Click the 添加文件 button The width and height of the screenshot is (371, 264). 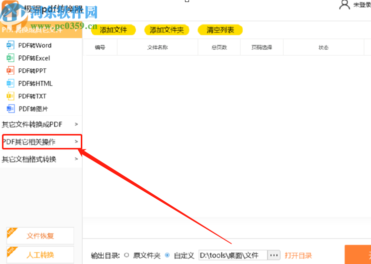pyautogui.click(x=113, y=30)
